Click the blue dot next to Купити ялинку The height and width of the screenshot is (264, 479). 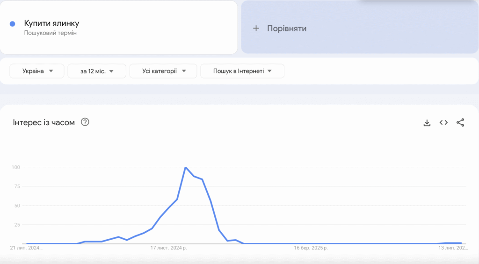13,24
